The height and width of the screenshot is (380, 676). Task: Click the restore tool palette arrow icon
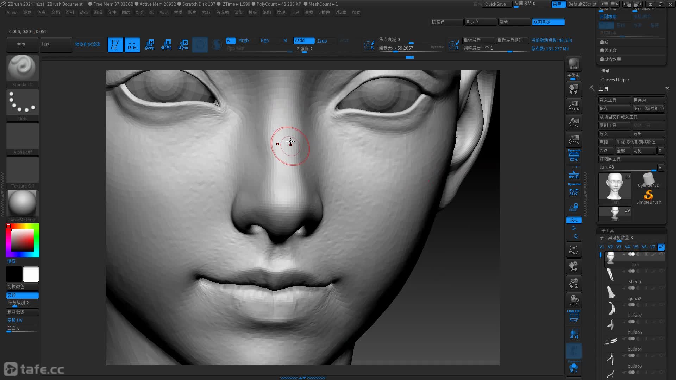click(x=667, y=89)
